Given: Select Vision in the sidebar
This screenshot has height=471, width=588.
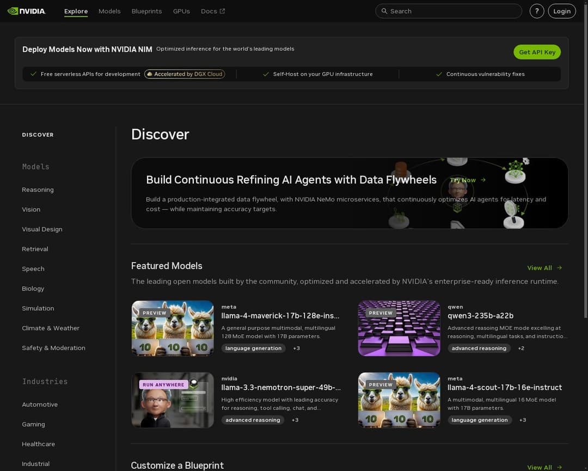Looking at the screenshot, I should 30,209.
